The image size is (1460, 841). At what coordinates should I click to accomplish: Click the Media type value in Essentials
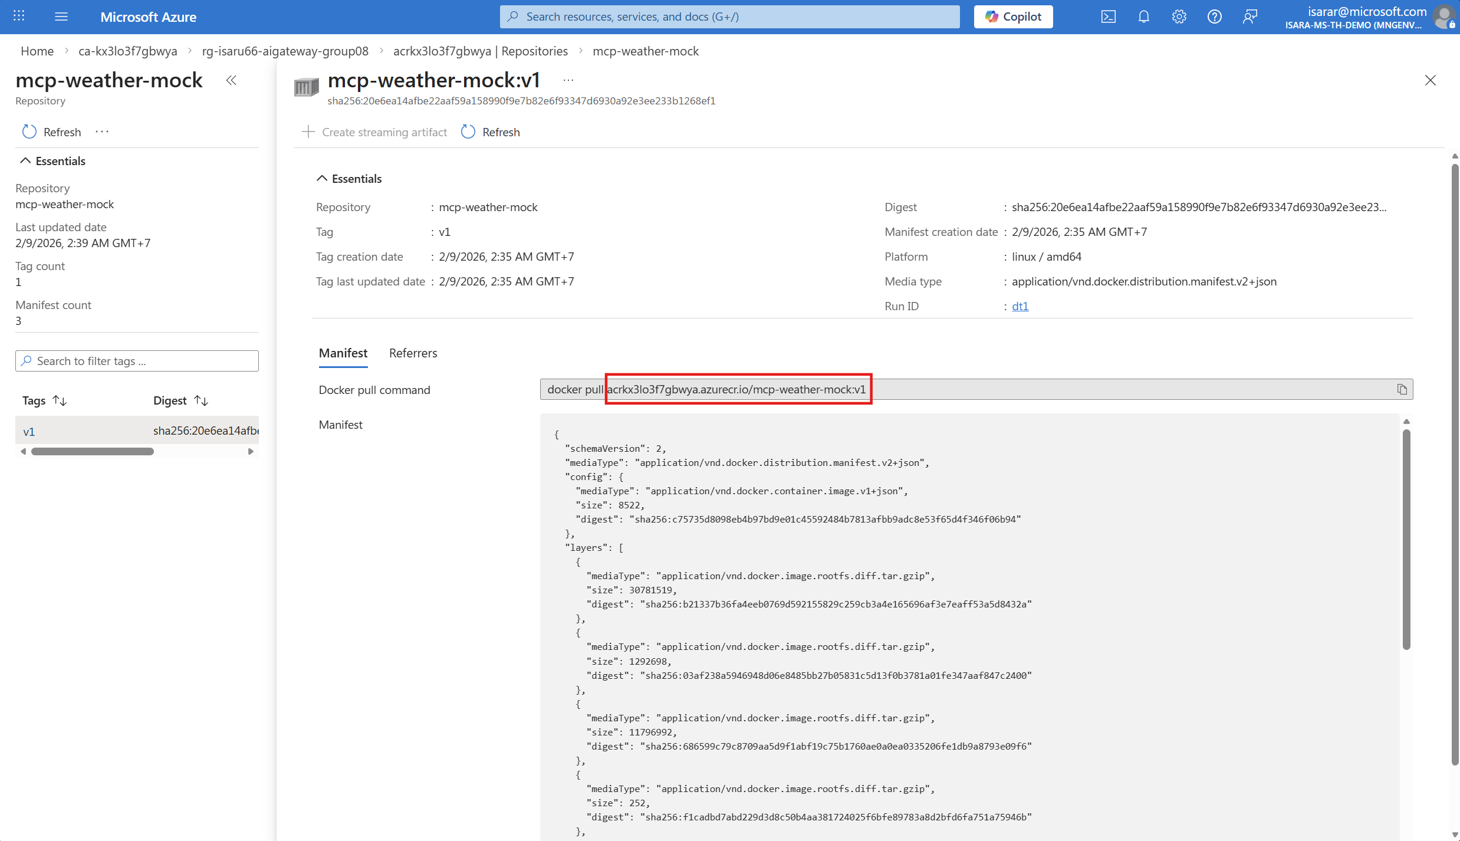pyautogui.click(x=1144, y=281)
